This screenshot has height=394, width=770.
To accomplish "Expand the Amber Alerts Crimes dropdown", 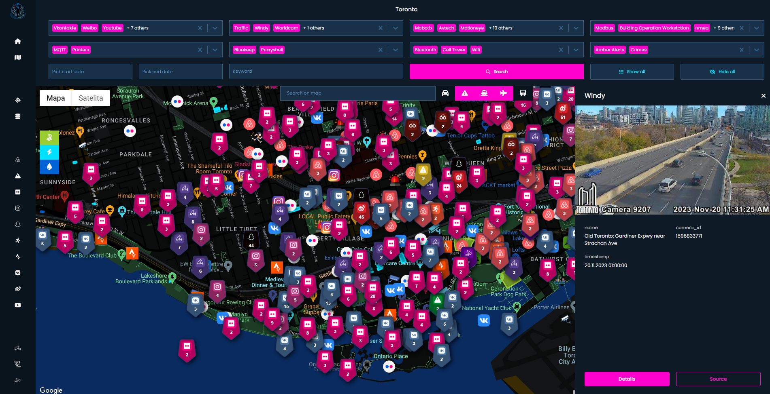I will pos(757,50).
